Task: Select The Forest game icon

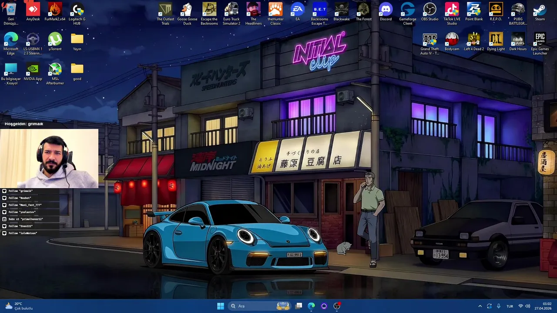Action: pos(364,12)
